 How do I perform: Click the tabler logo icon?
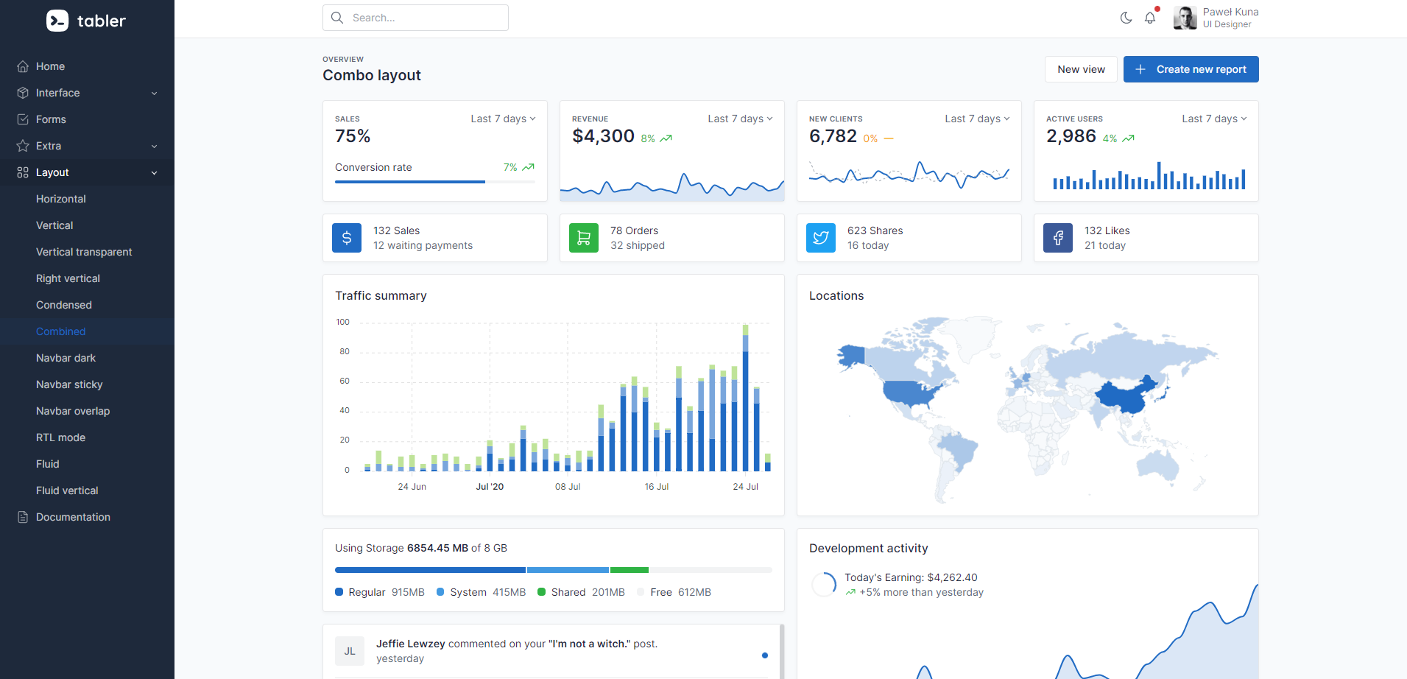point(57,21)
